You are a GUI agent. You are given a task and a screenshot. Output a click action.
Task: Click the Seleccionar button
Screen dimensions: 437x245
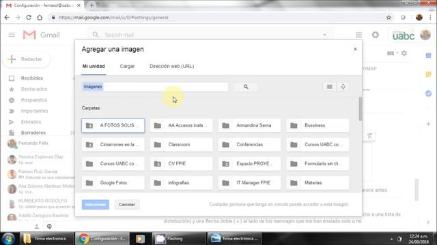point(96,204)
